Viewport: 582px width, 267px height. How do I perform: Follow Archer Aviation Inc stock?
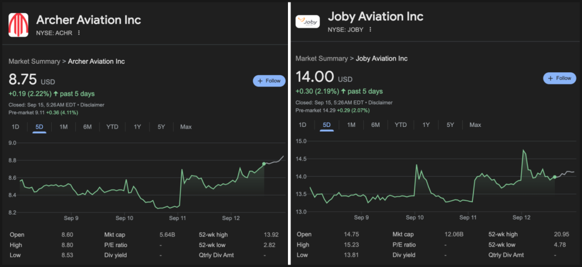click(x=269, y=81)
